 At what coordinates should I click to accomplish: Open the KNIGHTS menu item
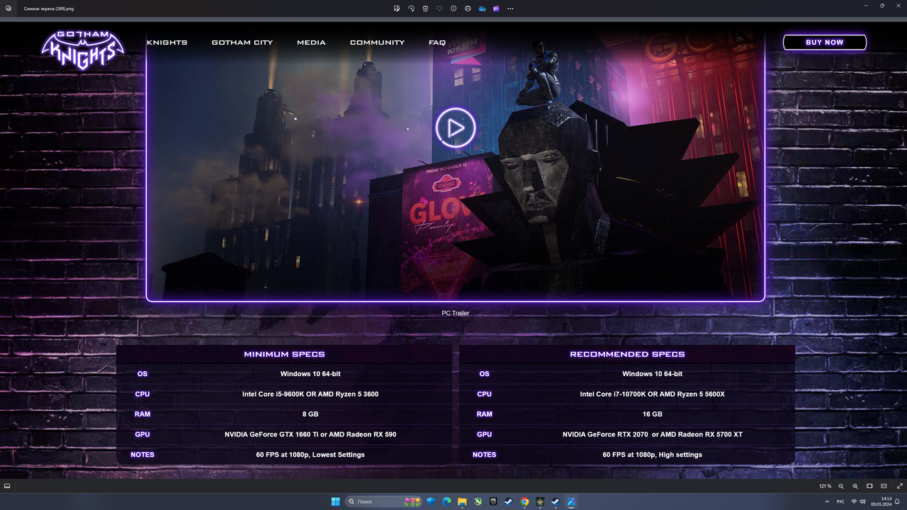167,42
